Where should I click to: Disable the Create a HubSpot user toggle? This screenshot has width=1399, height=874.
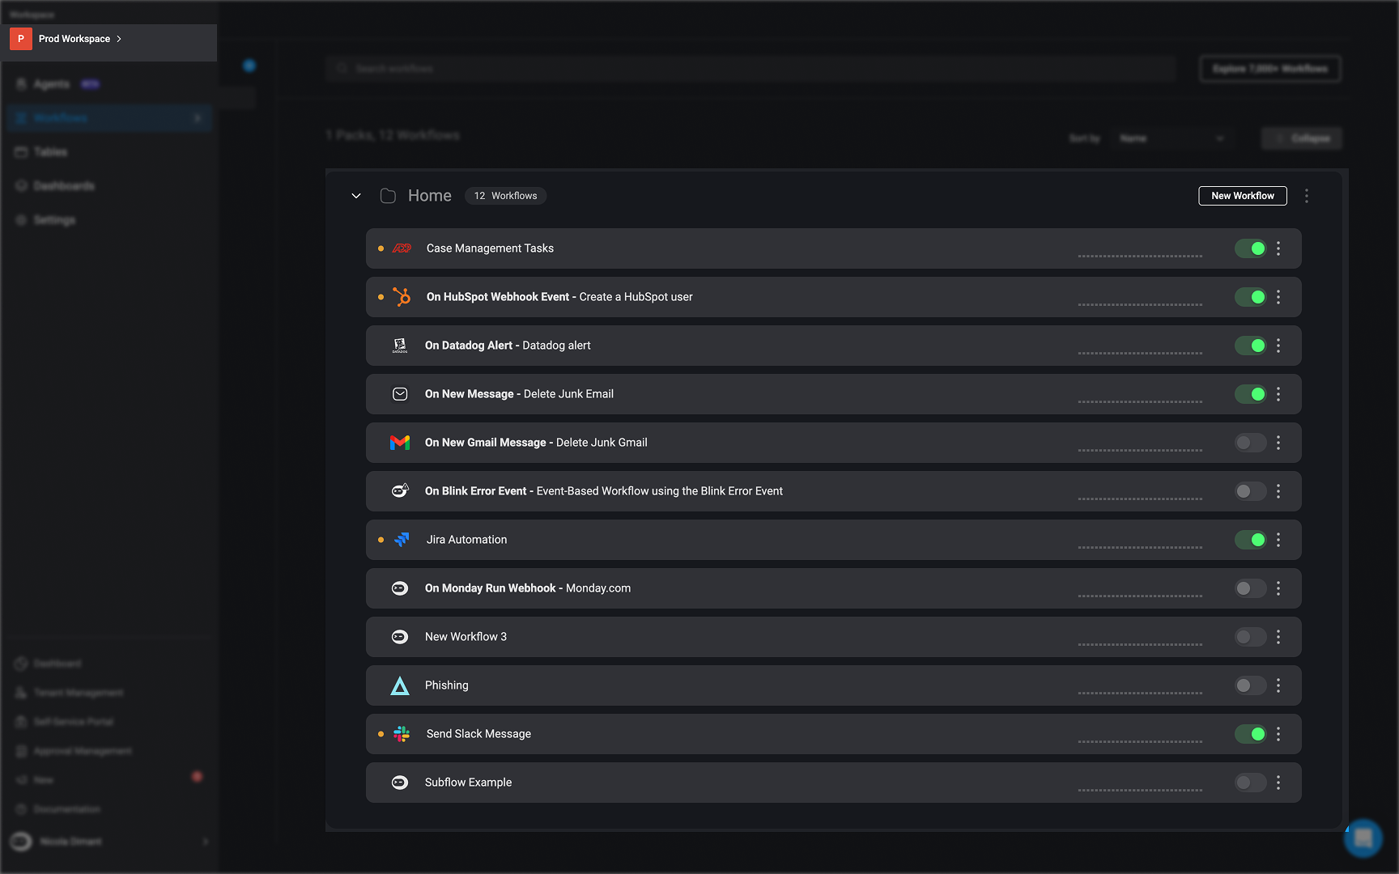[x=1250, y=297]
